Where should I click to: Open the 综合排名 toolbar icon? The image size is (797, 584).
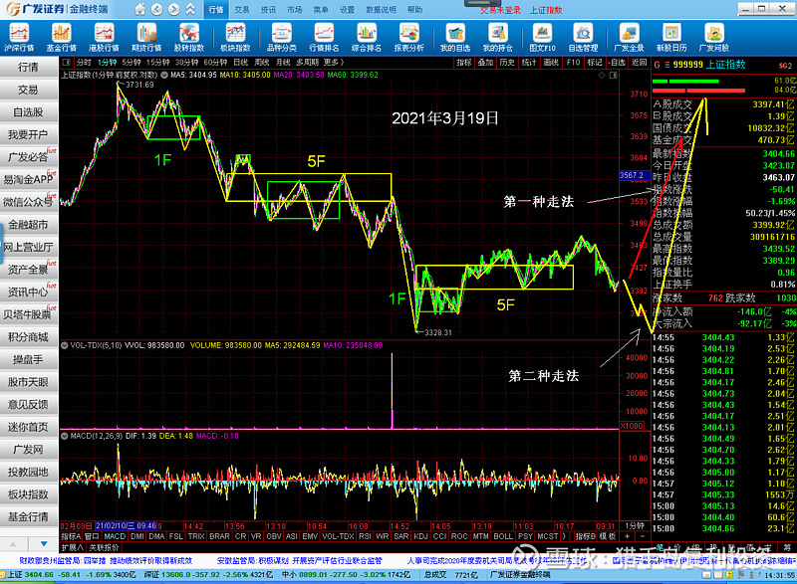pyautogui.click(x=367, y=38)
